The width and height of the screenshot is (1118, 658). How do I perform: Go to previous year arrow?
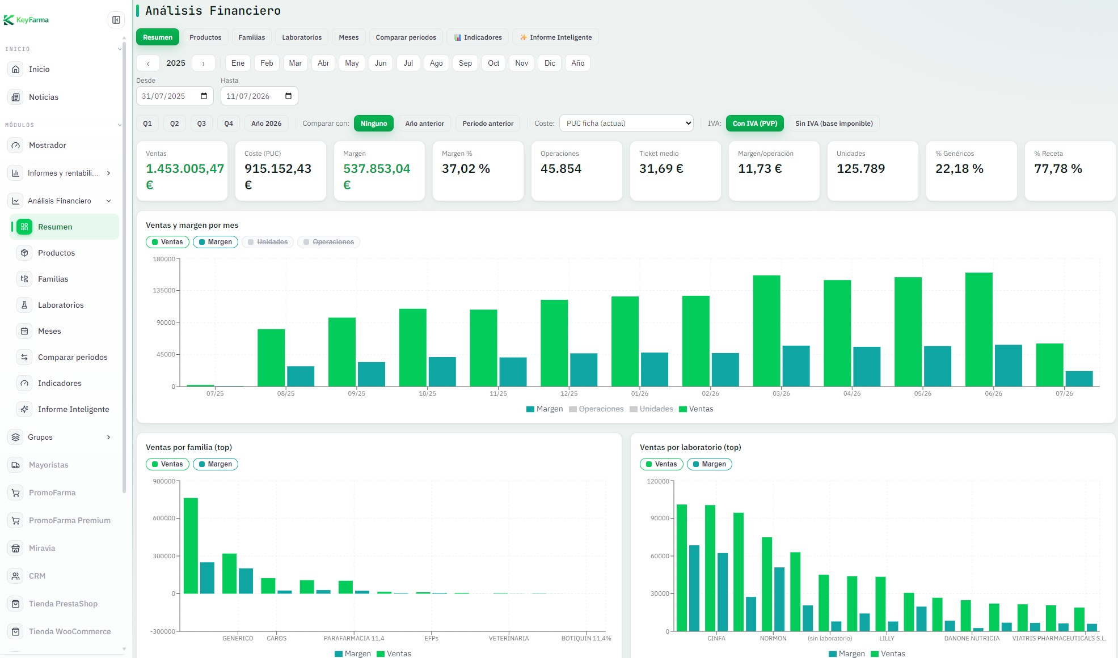point(148,63)
